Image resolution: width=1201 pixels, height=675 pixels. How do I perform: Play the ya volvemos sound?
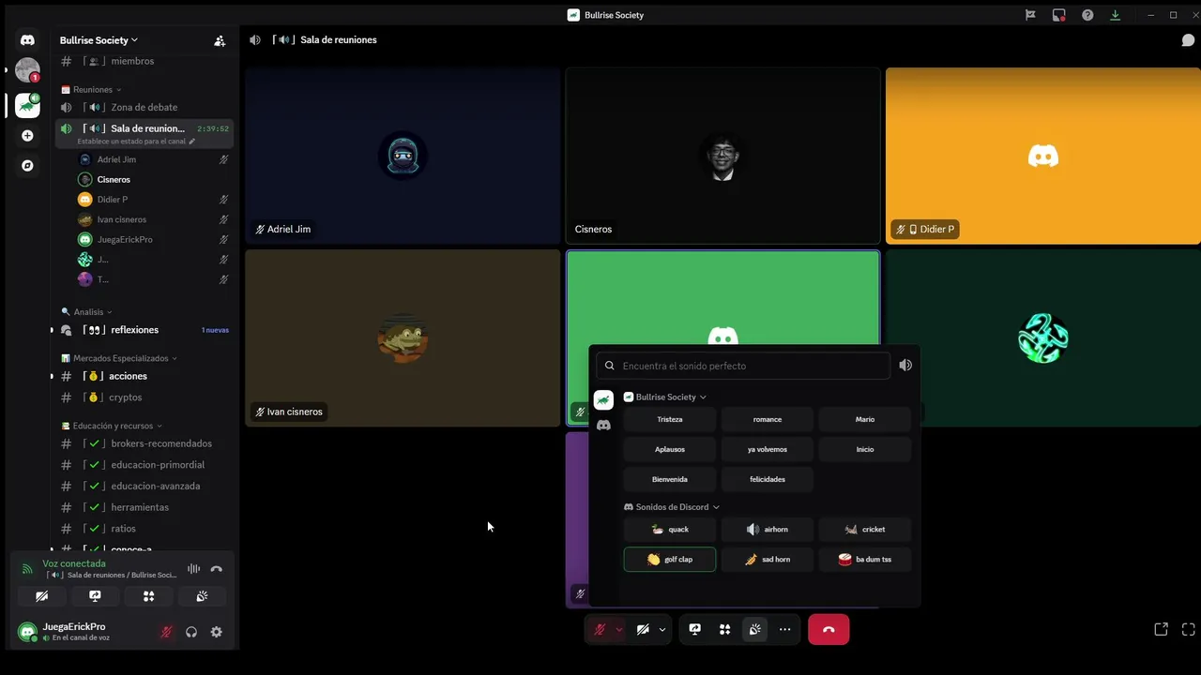tap(768, 449)
